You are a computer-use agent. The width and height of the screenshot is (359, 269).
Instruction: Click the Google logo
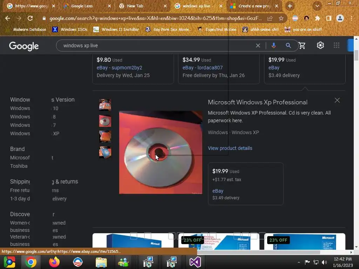pyautogui.click(x=24, y=46)
